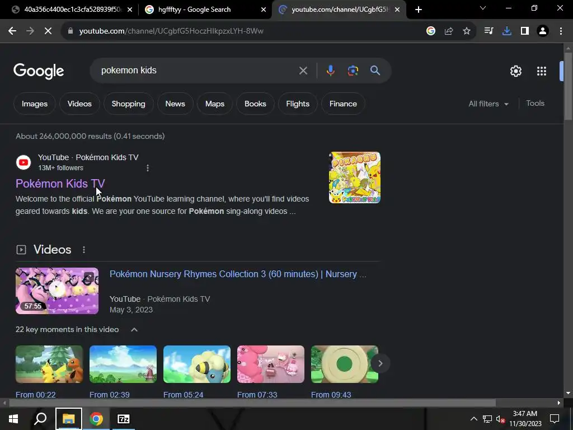Image resolution: width=573 pixels, height=430 pixels.
Task: Share this page icon in address bar
Action: 449,31
